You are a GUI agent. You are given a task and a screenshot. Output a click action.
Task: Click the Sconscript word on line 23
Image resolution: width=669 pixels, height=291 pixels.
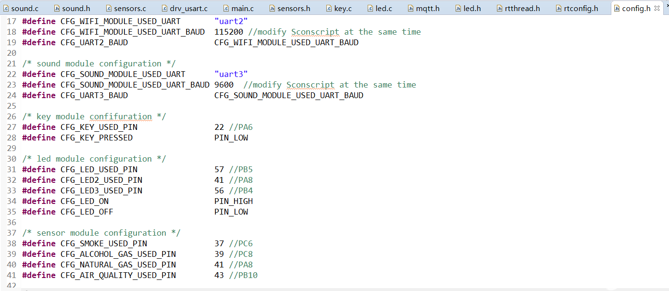pos(310,85)
